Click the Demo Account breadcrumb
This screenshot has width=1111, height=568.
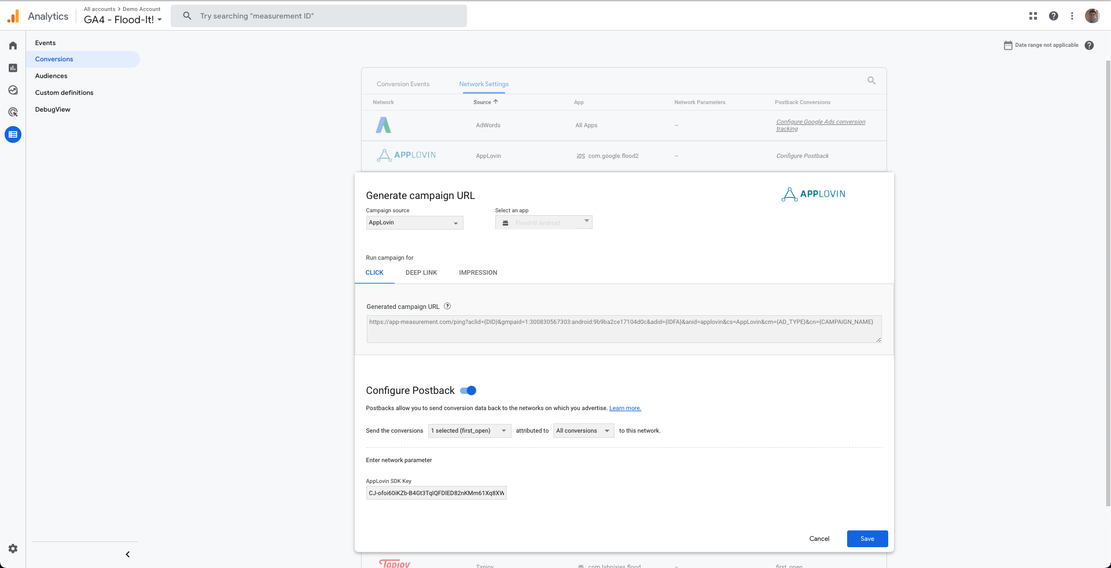[x=141, y=9]
